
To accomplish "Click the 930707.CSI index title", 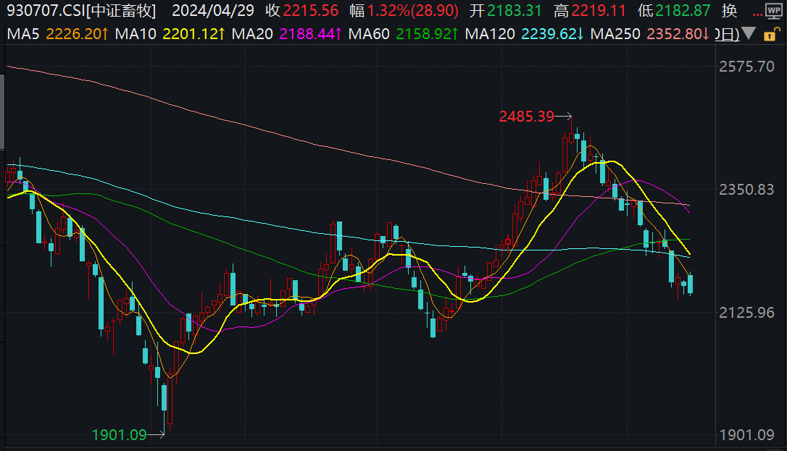I will pos(81,11).
